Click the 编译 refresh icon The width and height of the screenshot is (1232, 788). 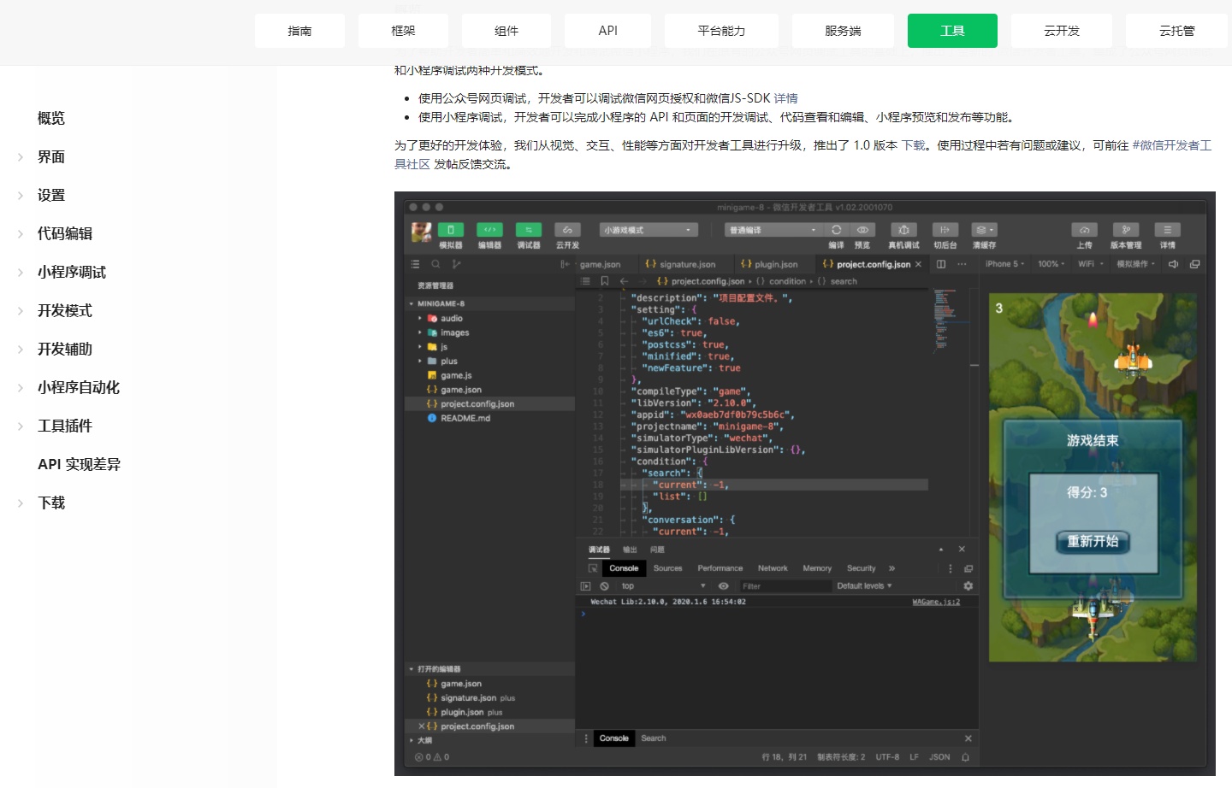click(x=837, y=230)
